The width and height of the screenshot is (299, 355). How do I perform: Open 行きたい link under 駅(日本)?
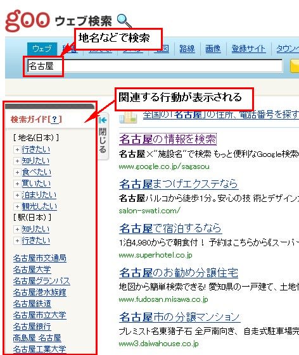[36, 240]
